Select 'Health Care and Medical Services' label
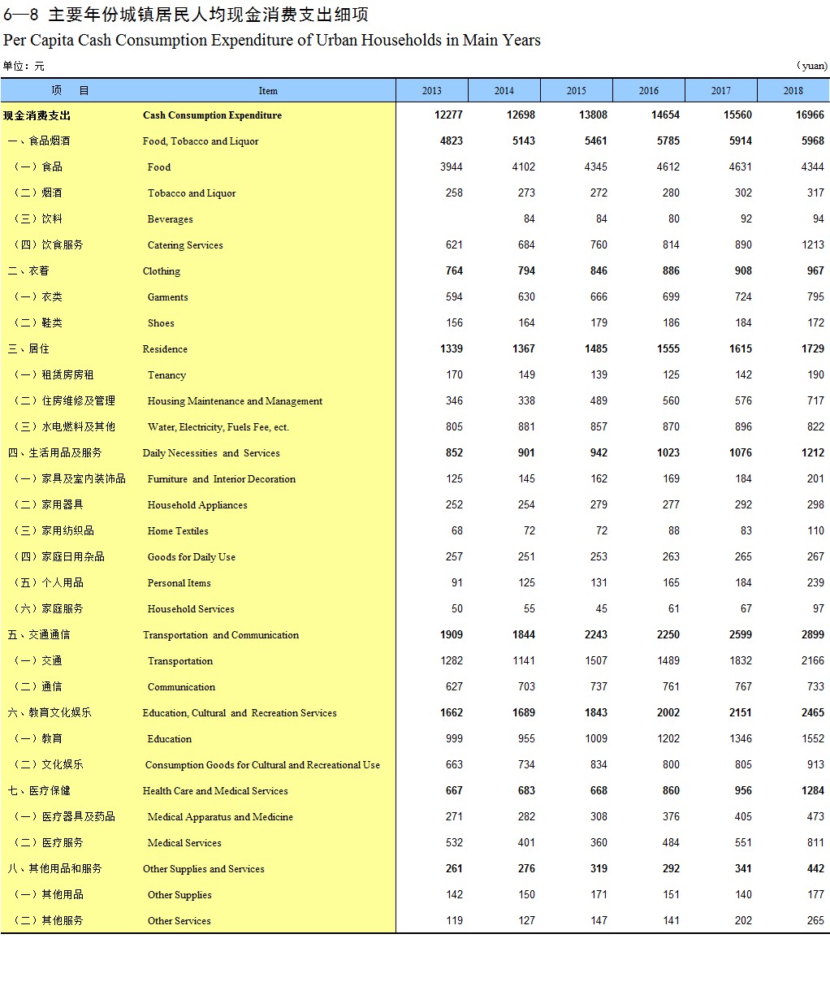Viewport: 830px width, 986px height. point(215,791)
